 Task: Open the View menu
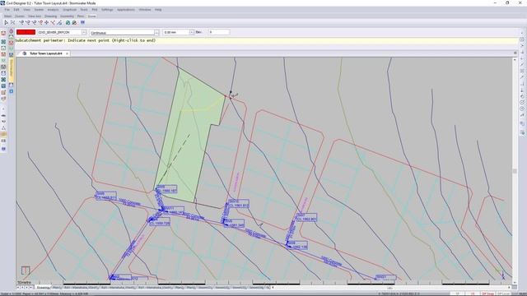tap(27, 10)
